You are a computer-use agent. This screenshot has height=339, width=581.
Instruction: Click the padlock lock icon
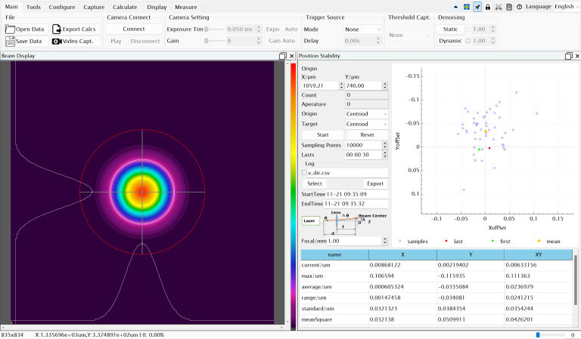[x=488, y=6]
